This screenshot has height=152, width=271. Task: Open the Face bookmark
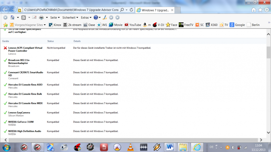[x=171, y=25]
